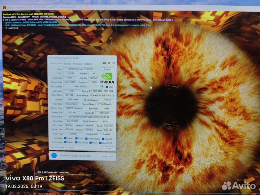Viewport: 260px width, 195px height.
Task: Click the DirectX Support value 12 (12_2)
Action: point(106,100)
